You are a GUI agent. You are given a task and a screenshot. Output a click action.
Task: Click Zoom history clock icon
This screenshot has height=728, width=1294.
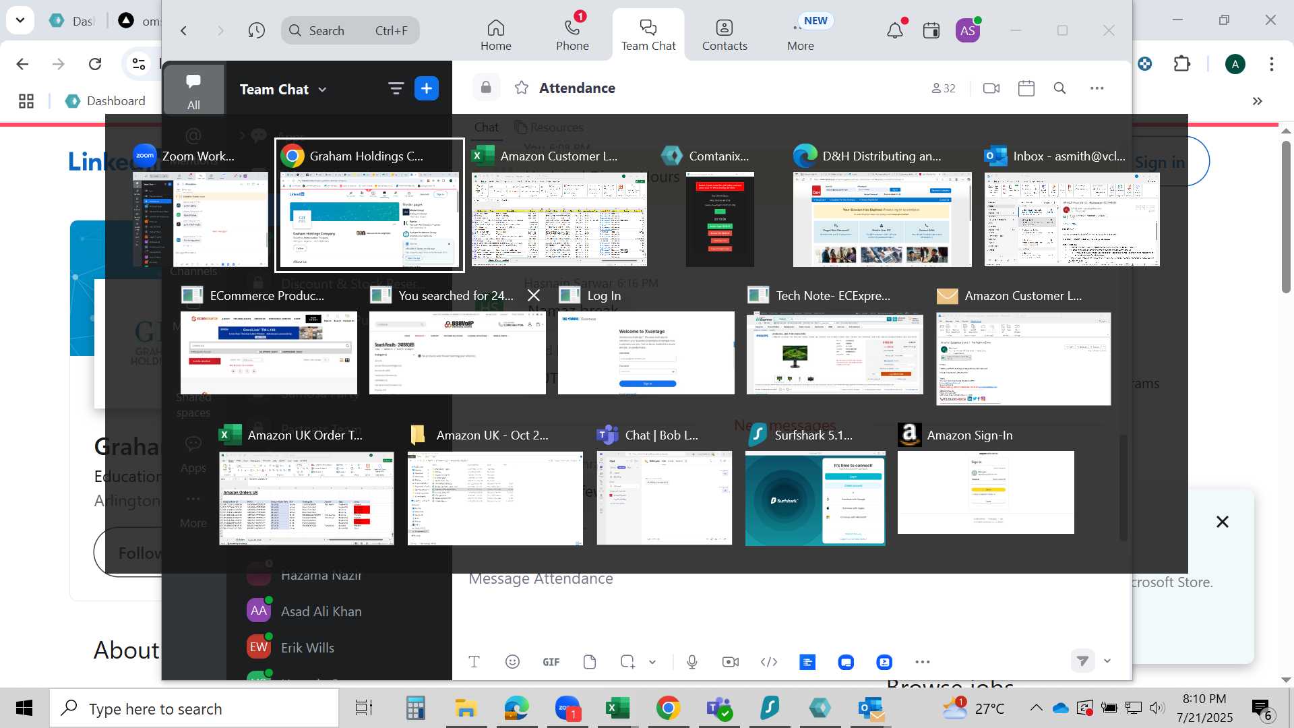[x=256, y=30]
